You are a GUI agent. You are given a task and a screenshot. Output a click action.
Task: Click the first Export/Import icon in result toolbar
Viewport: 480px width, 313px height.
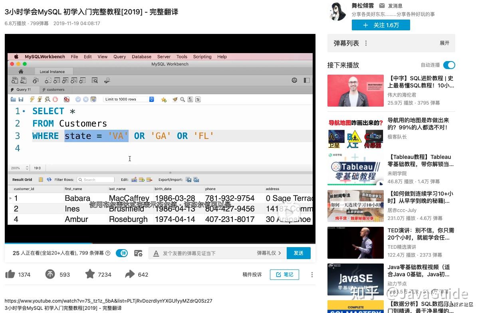(188, 180)
